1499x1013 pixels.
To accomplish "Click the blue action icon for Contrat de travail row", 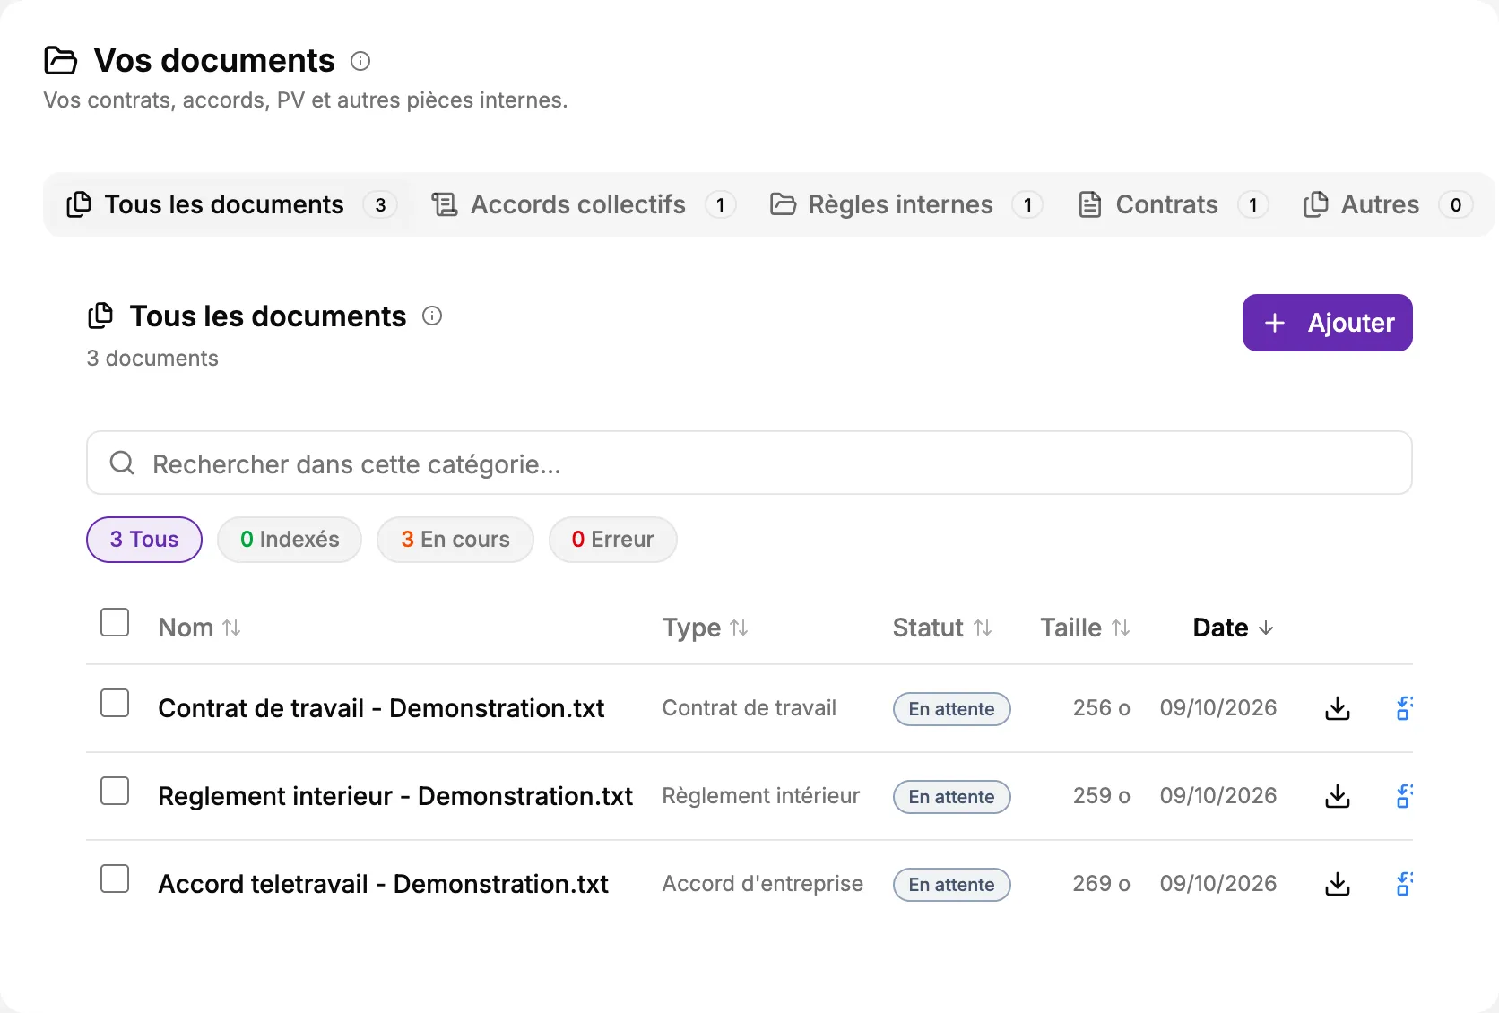I will click(x=1404, y=708).
